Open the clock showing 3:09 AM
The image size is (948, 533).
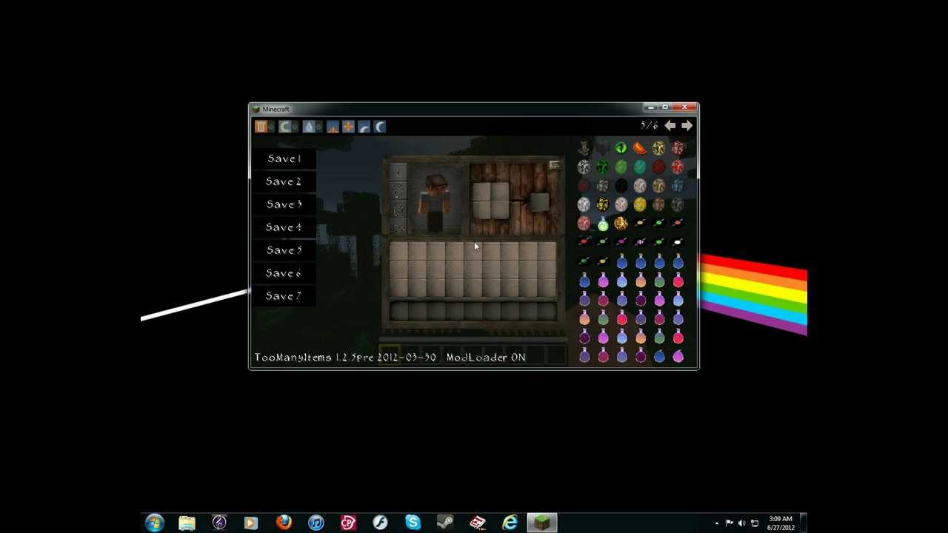[x=781, y=523]
